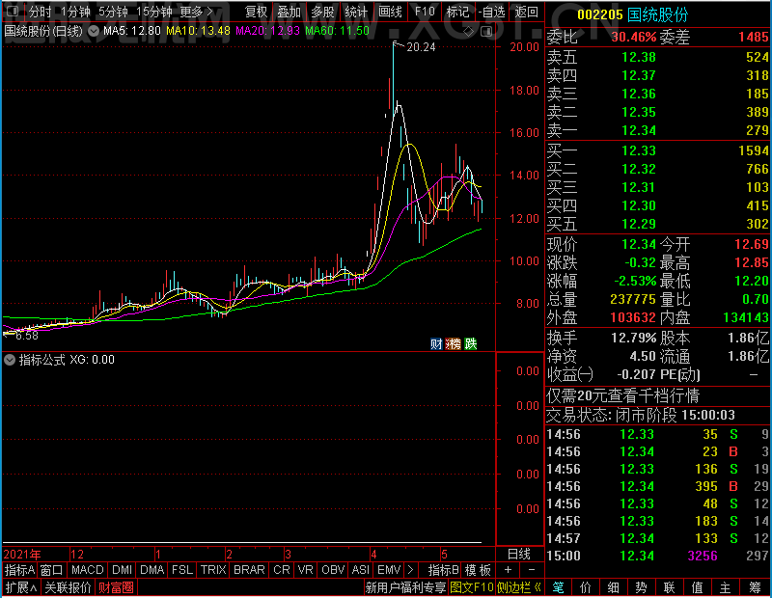Select the 细 detail tab

click(x=613, y=587)
